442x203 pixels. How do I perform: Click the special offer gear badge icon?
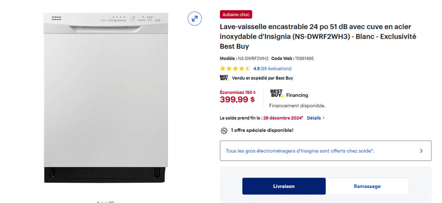pyautogui.click(x=224, y=130)
